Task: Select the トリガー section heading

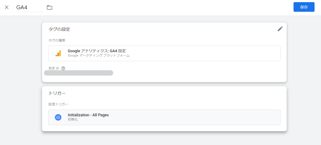Action: (57, 93)
